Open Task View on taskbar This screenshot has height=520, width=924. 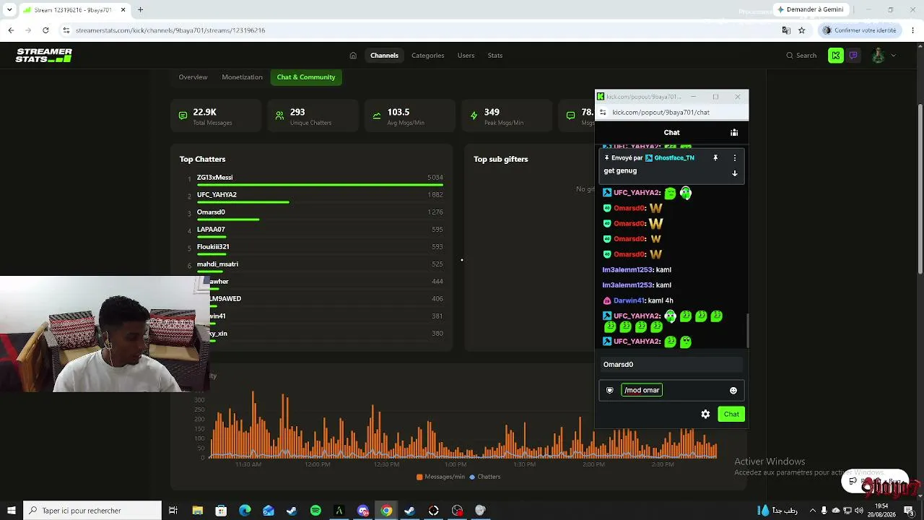[173, 511]
